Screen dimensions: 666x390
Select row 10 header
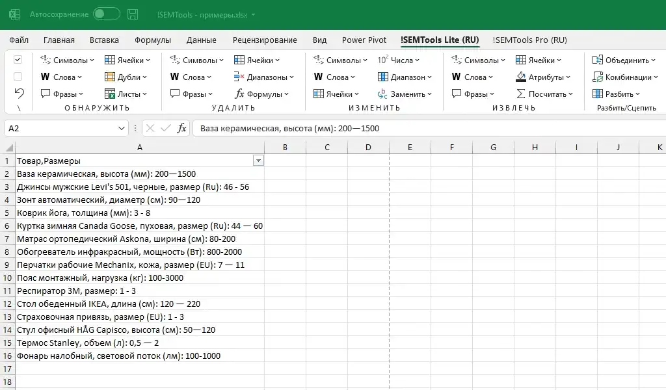click(7, 278)
